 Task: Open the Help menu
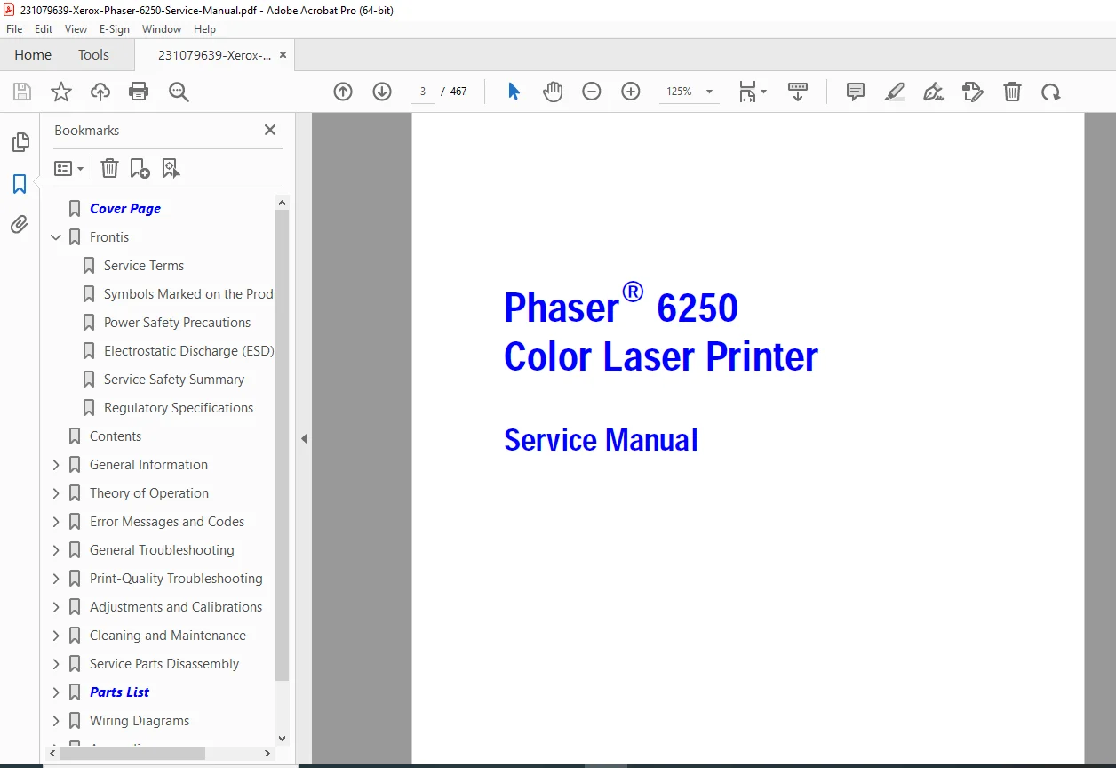pyautogui.click(x=204, y=29)
